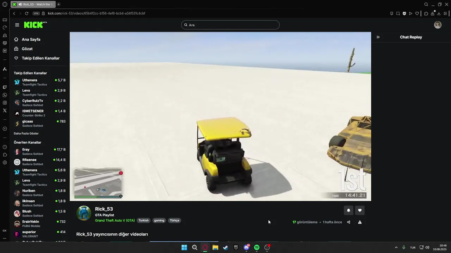Open Windows Start menu
This screenshot has width=451, height=253.
[x=184, y=247]
